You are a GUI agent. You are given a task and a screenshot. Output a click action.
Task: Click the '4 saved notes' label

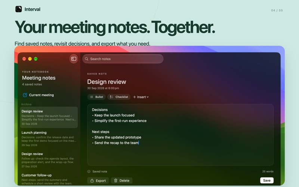32,85
